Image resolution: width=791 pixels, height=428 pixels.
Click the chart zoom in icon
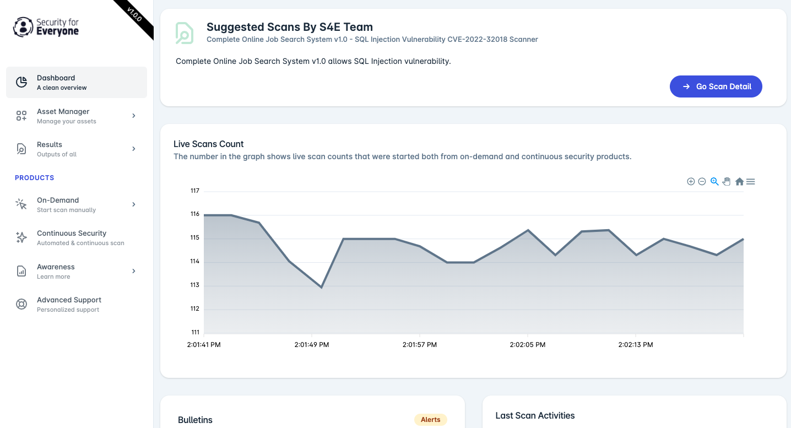[x=691, y=182]
